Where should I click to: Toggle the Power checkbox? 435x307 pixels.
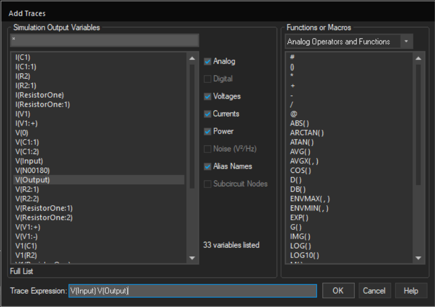point(207,131)
